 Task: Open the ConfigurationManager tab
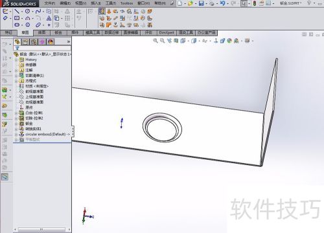[x=34, y=41]
